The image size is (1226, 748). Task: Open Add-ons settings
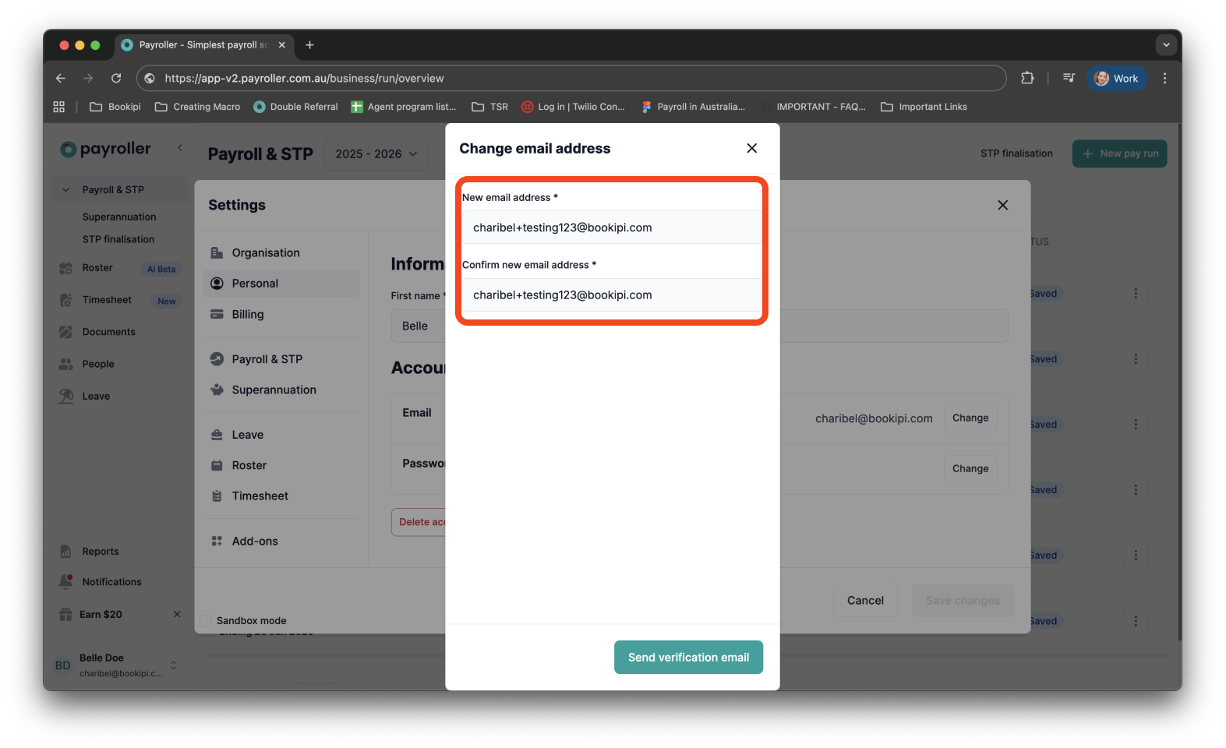pyautogui.click(x=281, y=541)
